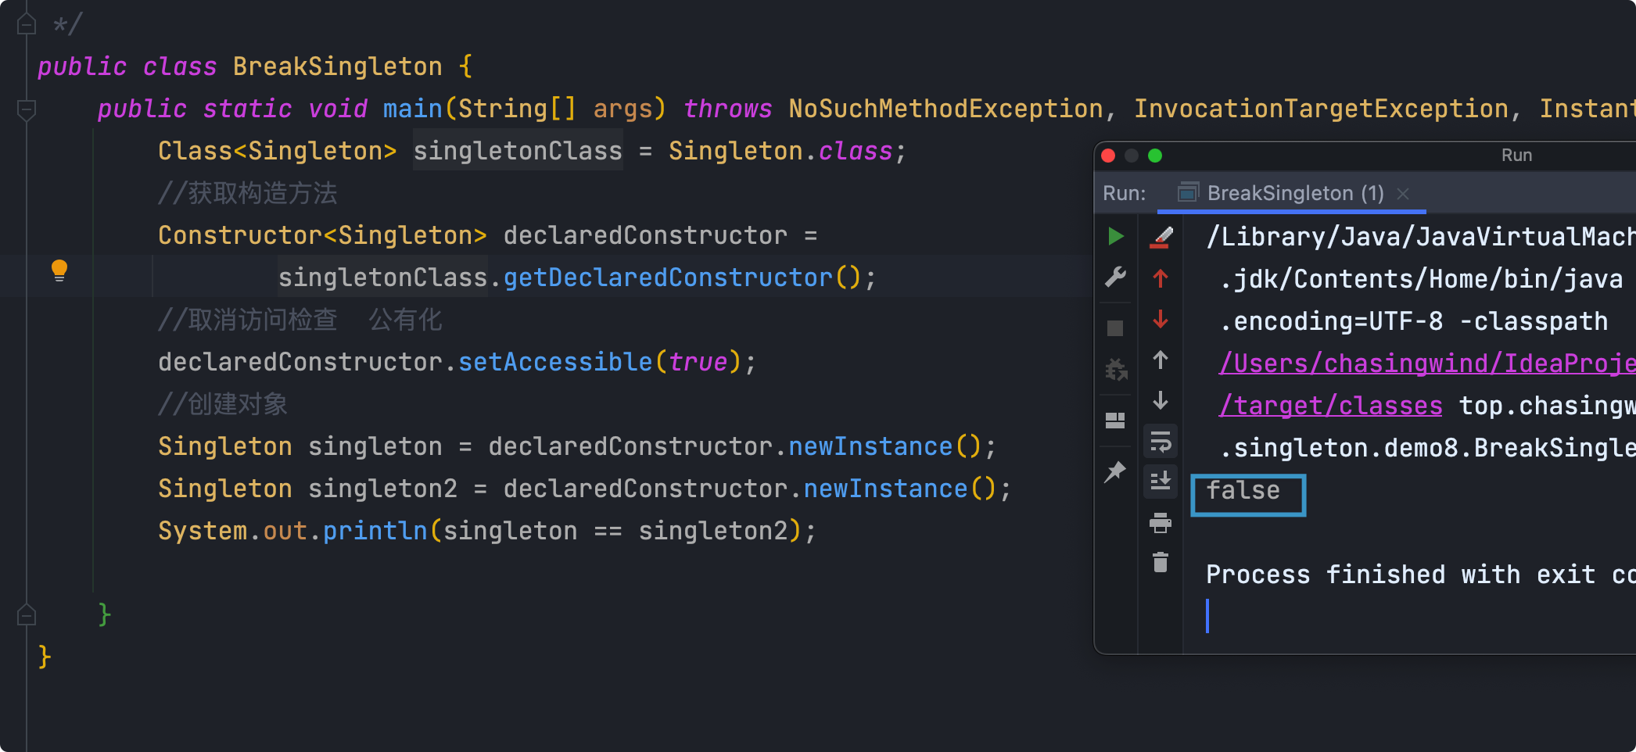Collapse the main method fold marker
Image resolution: width=1636 pixels, height=752 pixels.
click(x=27, y=109)
